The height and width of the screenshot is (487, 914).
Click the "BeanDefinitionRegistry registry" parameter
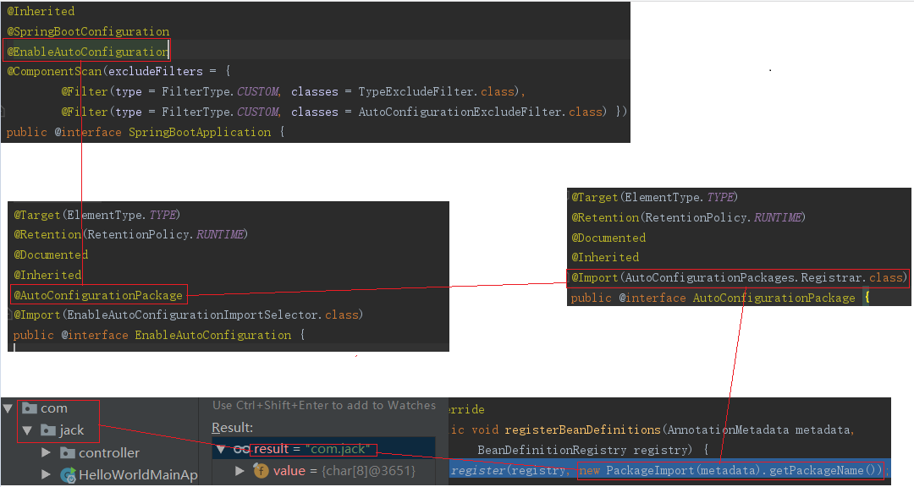pyautogui.click(x=584, y=451)
